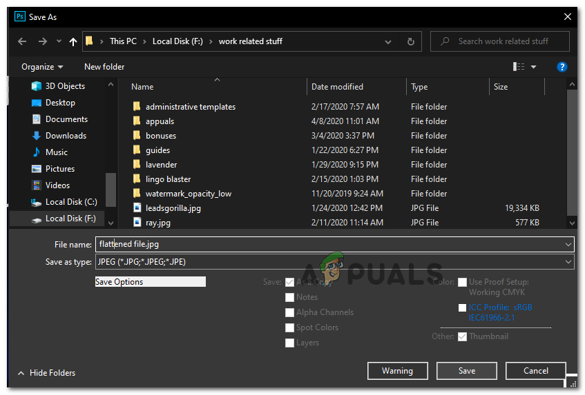
Task: Click work related stuff breadcrumb segment
Action: (x=250, y=41)
